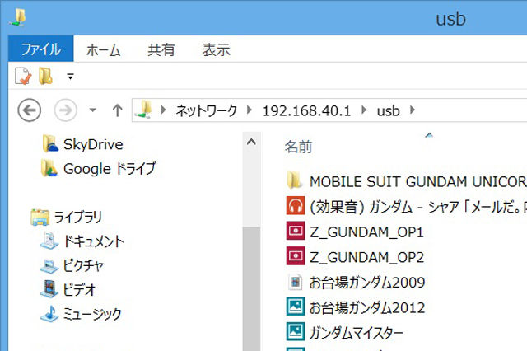The width and height of the screenshot is (527, 351).
Task: Expand the chevron before ネットワーク in address bar
Action: [x=164, y=110]
